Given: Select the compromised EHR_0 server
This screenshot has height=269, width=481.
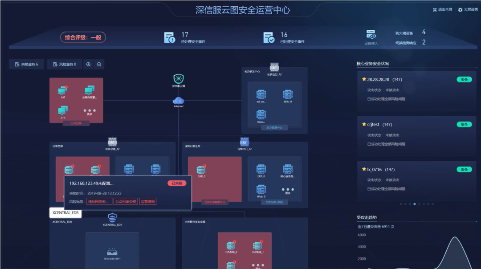Looking at the screenshot, I should [201, 169].
